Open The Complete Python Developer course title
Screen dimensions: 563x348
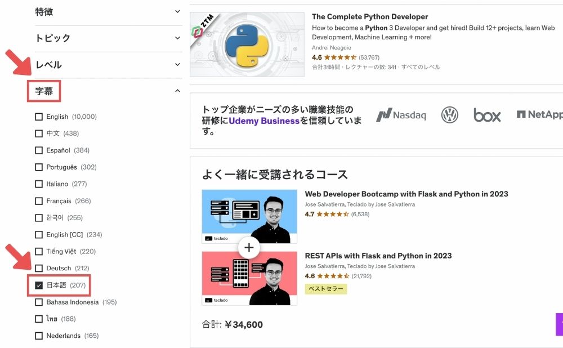pyautogui.click(x=370, y=16)
